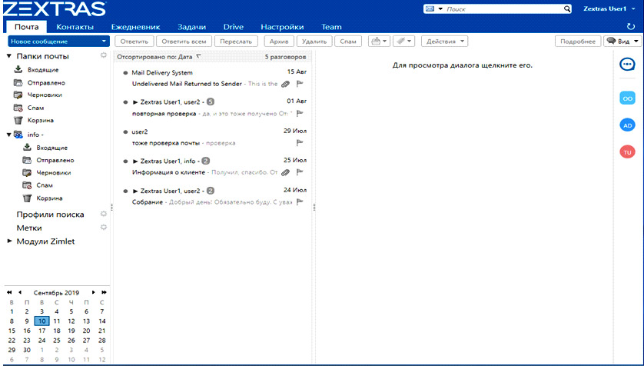Screen dimensions: 644x366
Task: Click attachment icon on Информация о клиенте
Action: tap(285, 172)
